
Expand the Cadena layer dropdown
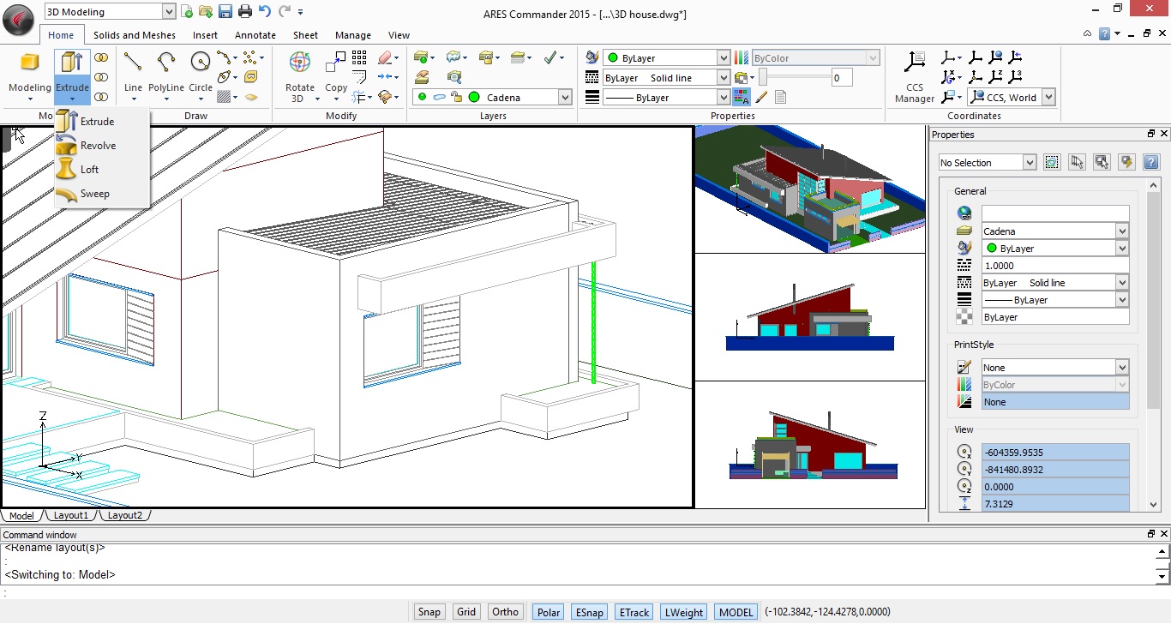566,97
